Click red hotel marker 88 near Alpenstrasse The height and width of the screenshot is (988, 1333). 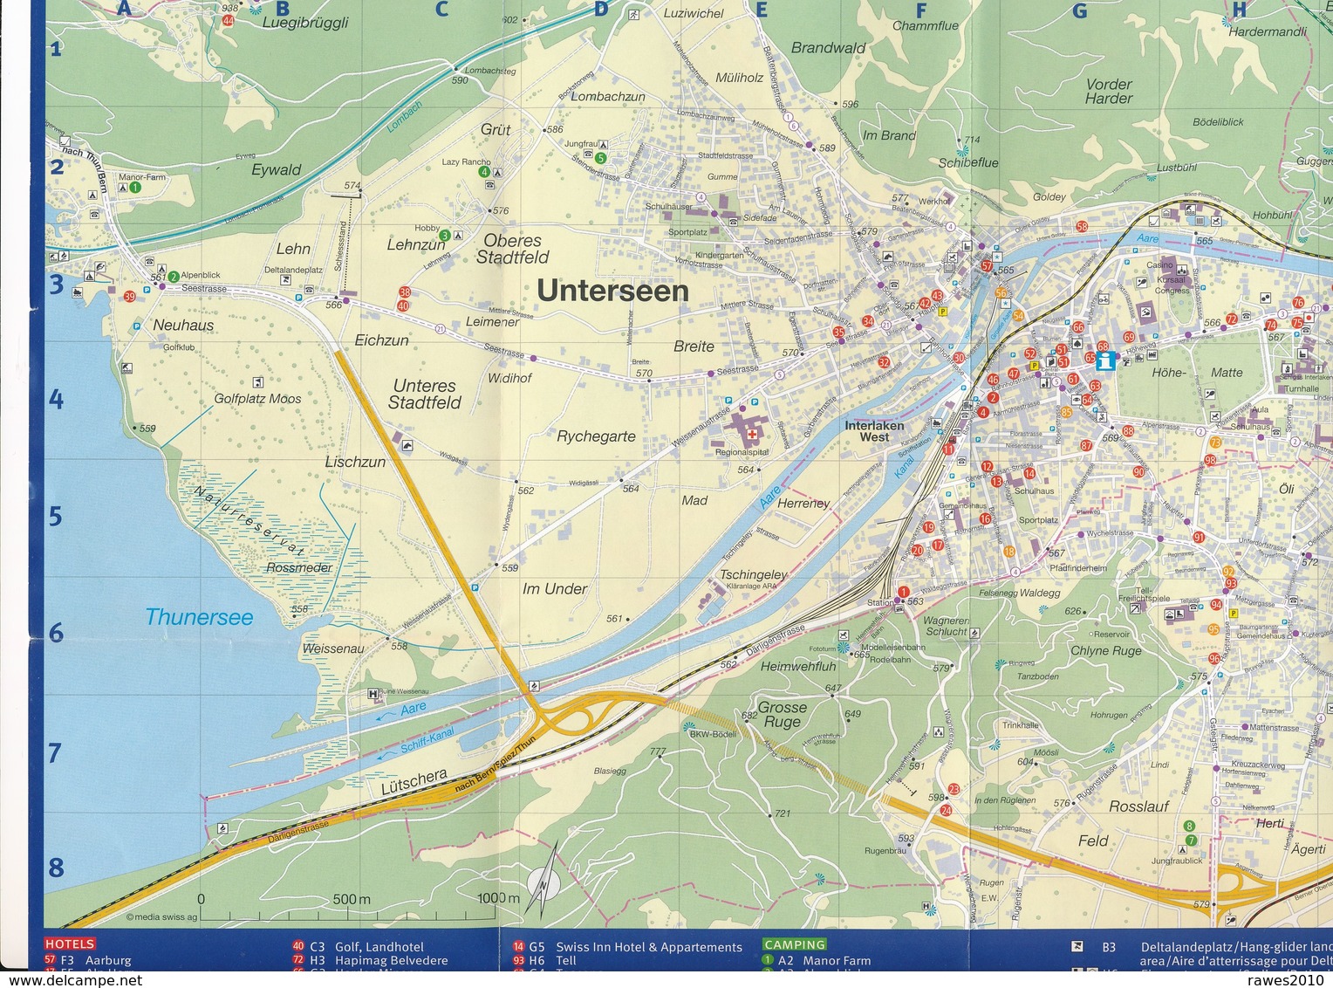click(x=1128, y=430)
